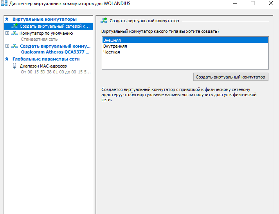Image resolution: width=279 pixels, height=214 pixels.
Task: Click the network icon beside Qualcomm Atheros switch
Action: [14, 46]
